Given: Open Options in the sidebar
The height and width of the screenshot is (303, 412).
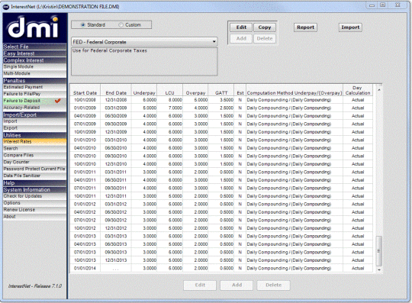Looking at the screenshot, I should (34, 203).
